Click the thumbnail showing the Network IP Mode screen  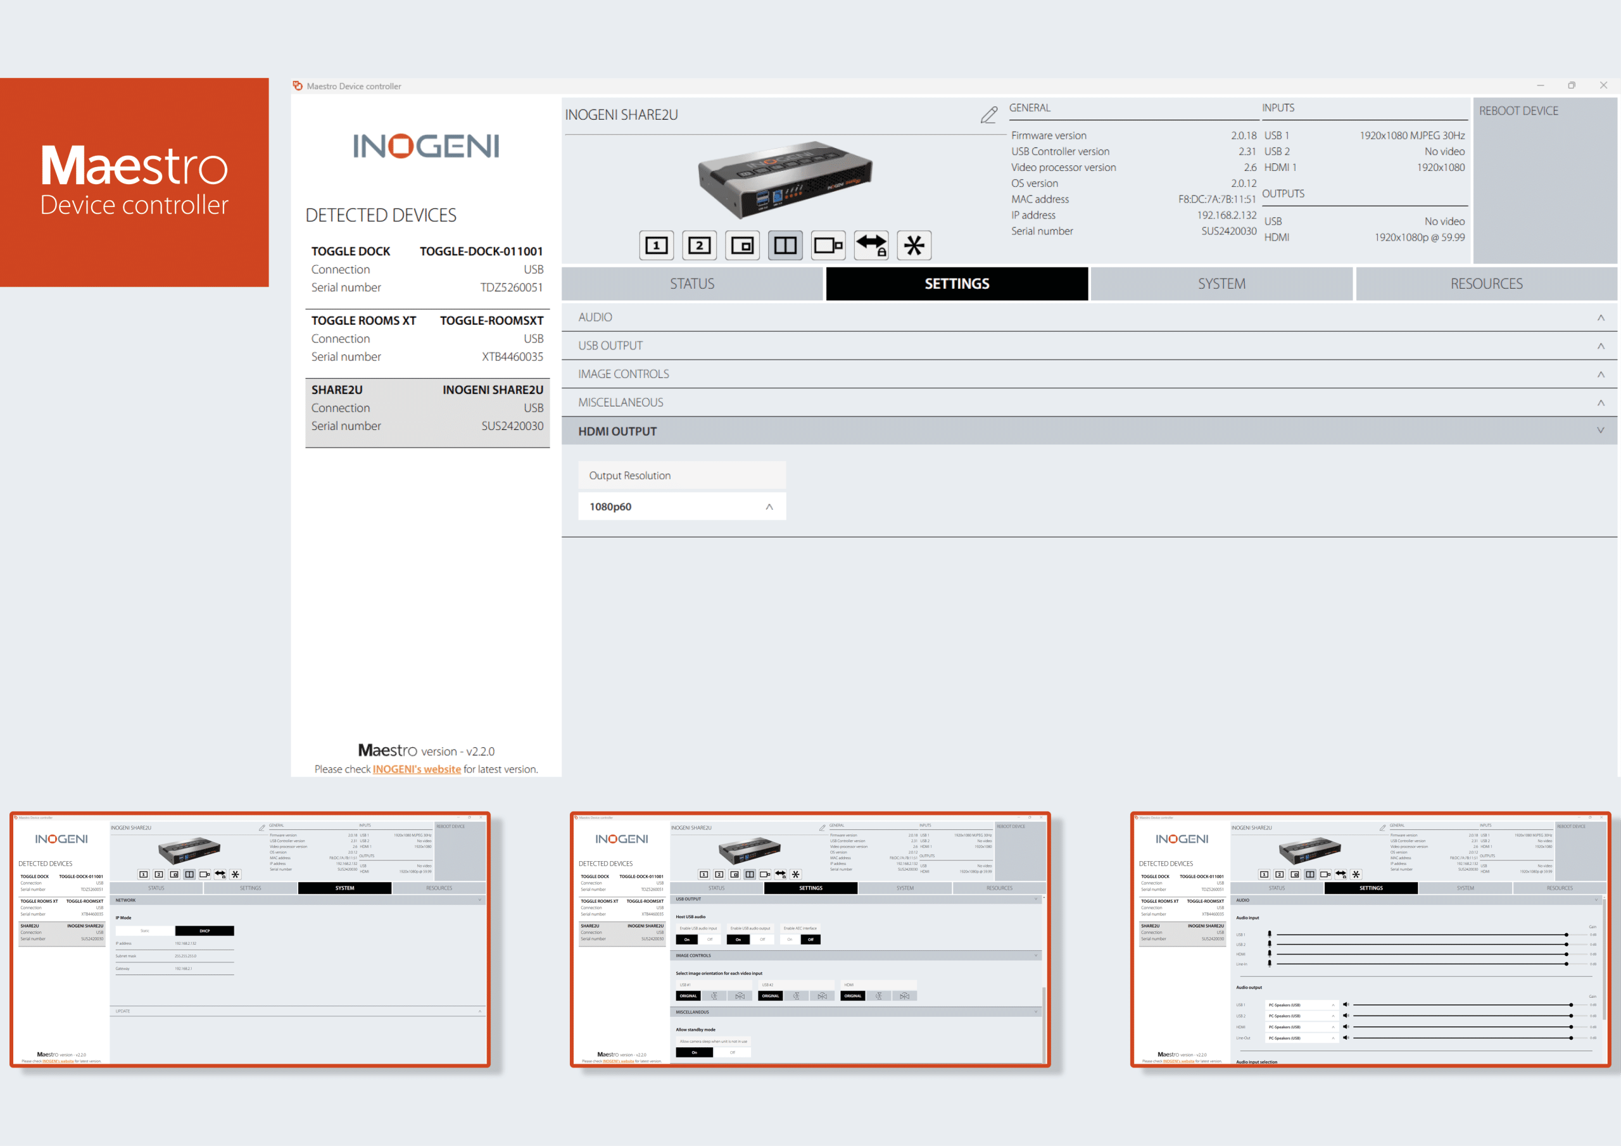[250, 939]
